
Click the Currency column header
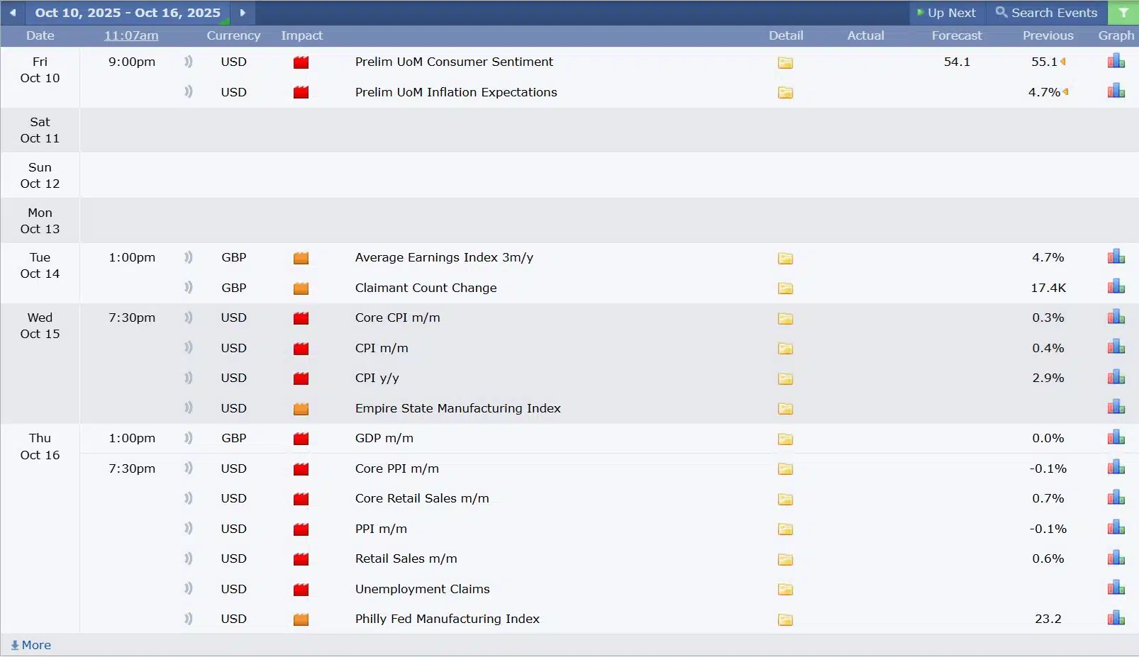pos(233,35)
